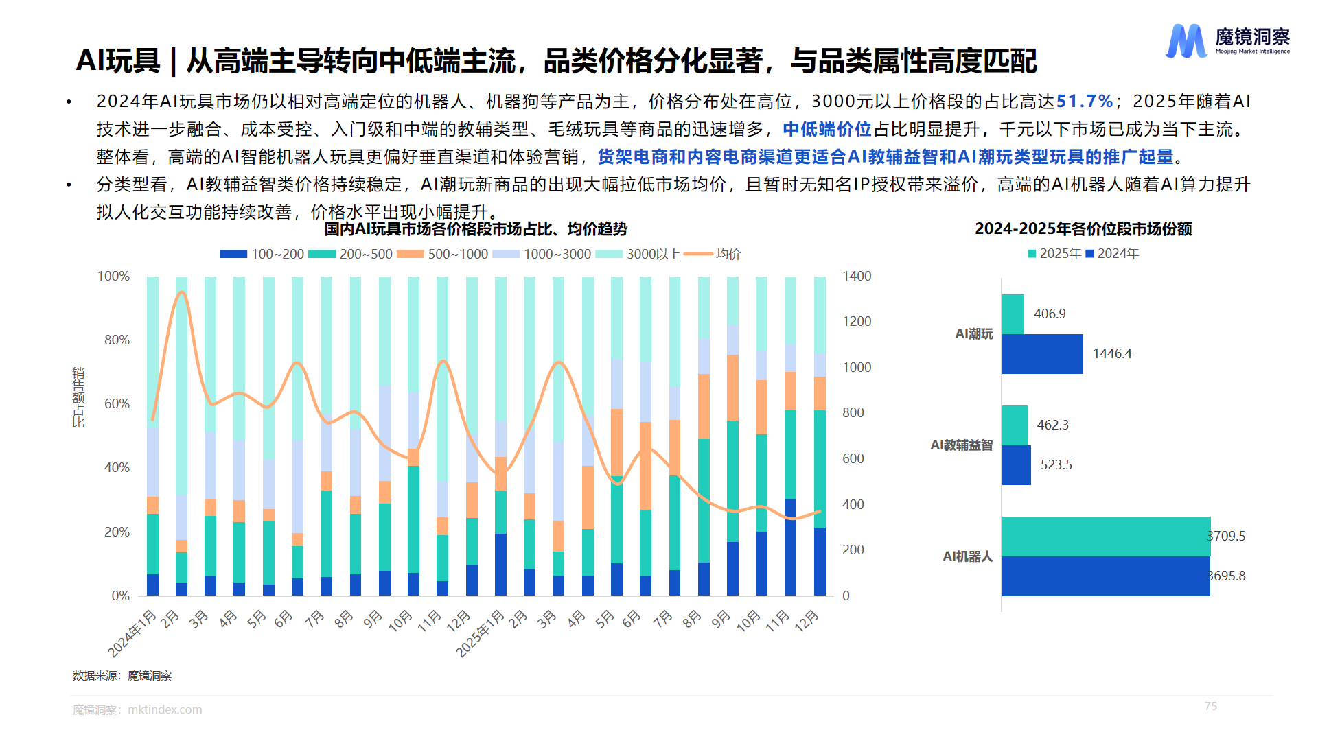
Task: Click the page number 75
Action: tap(1211, 706)
